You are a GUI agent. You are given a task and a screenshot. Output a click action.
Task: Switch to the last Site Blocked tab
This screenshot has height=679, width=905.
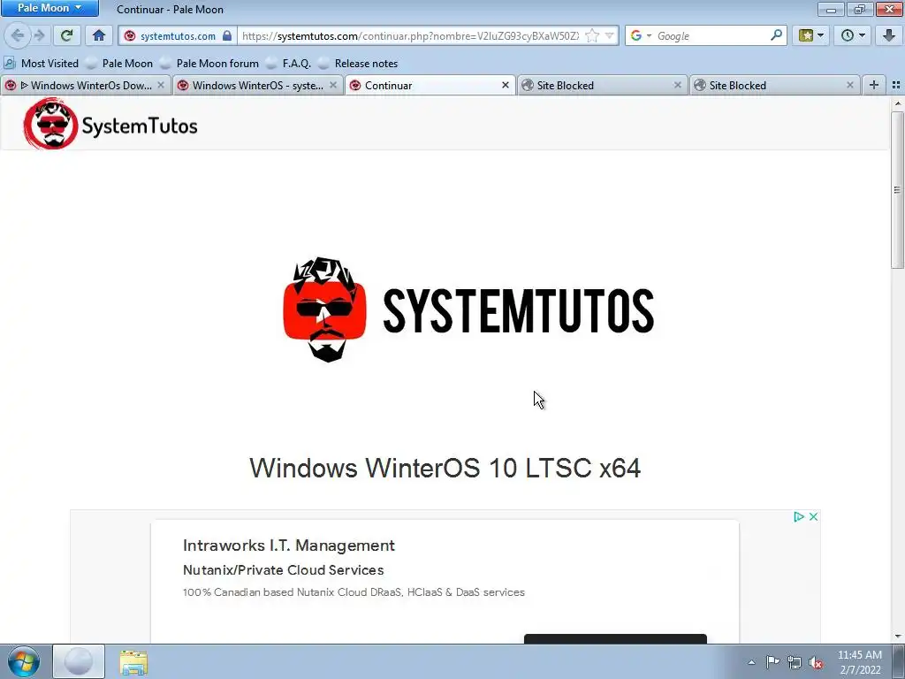[x=776, y=86]
